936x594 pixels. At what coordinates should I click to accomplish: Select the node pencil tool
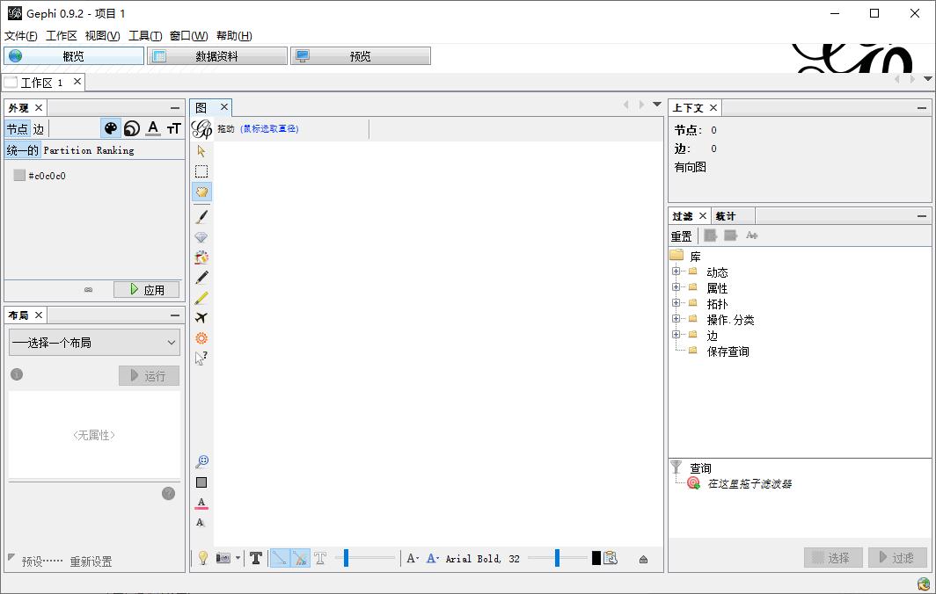click(201, 278)
